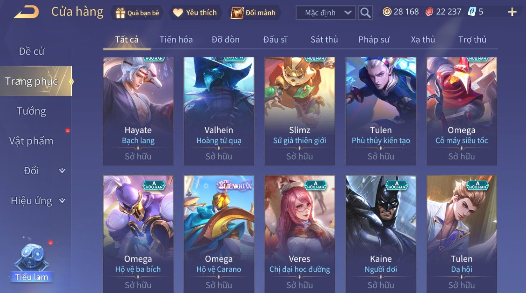Image resolution: width=526 pixels, height=293 pixels.
Task: Select Veres Chị đại học đường card
Action: [300, 234]
